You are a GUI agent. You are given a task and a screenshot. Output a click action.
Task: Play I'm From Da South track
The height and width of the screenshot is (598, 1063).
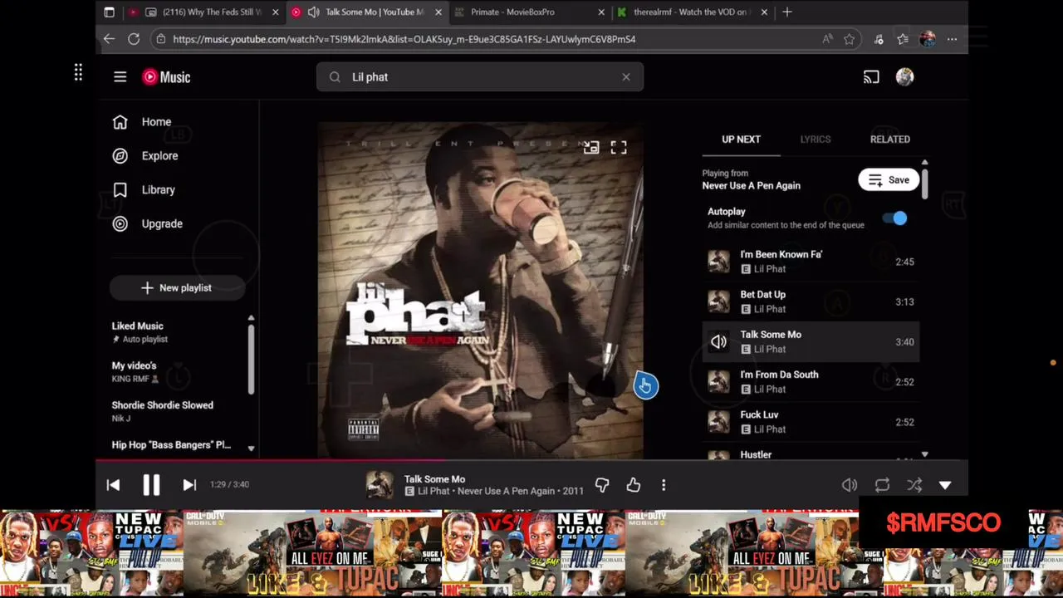(x=811, y=381)
